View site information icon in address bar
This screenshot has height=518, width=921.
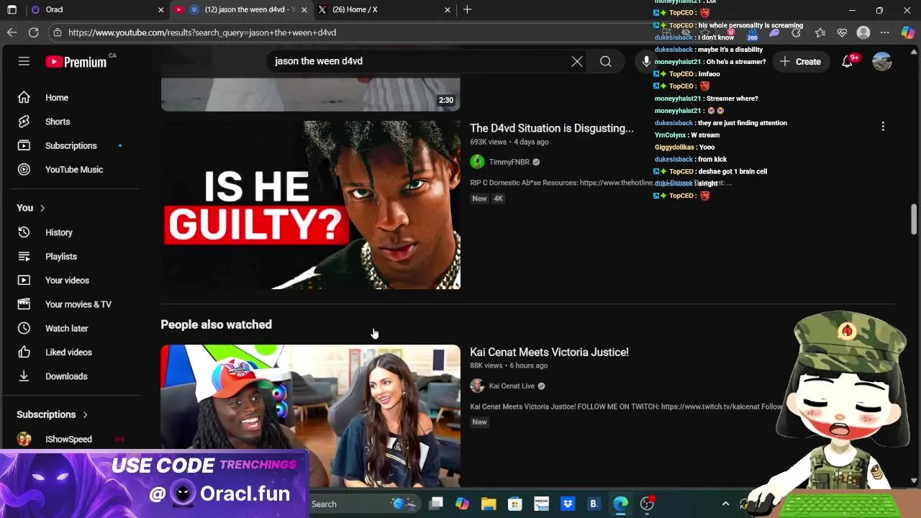57,32
